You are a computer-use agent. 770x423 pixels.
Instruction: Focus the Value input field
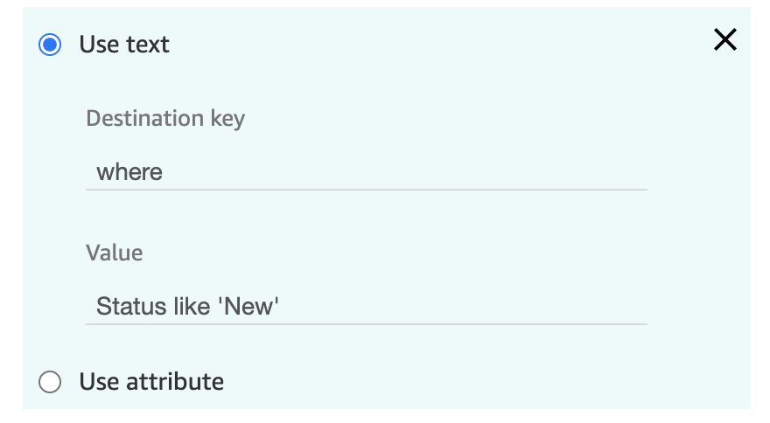pos(367,307)
